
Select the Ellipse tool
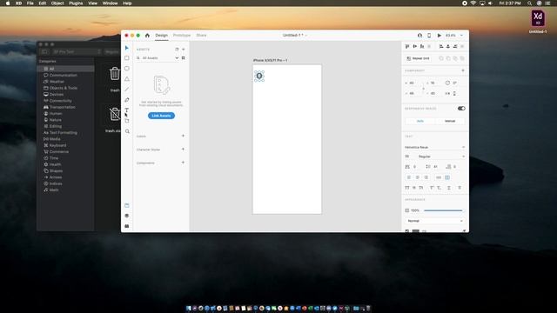127,69
